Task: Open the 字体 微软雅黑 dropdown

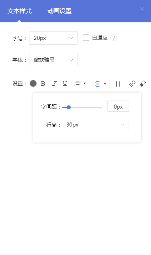Action: (54, 59)
